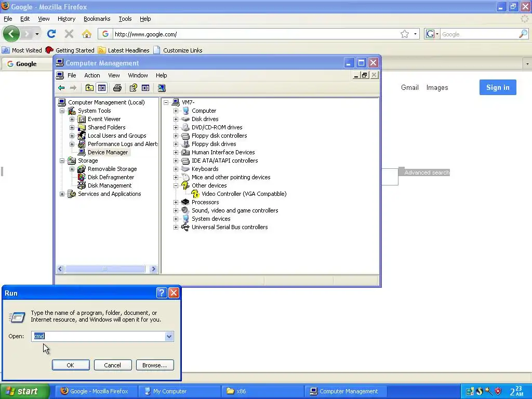Click the Run dialog help question-mark button

click(x=162, y=293)
